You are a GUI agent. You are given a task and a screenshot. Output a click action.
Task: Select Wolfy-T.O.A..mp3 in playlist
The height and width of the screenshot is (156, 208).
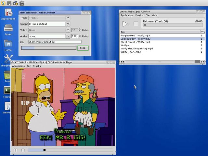162,52
